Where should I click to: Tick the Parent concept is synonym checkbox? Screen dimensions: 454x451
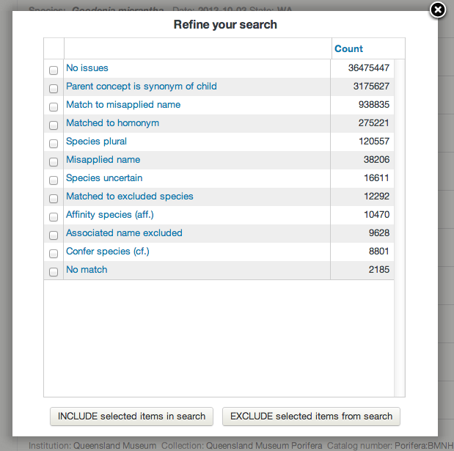[x=54, y=89]
